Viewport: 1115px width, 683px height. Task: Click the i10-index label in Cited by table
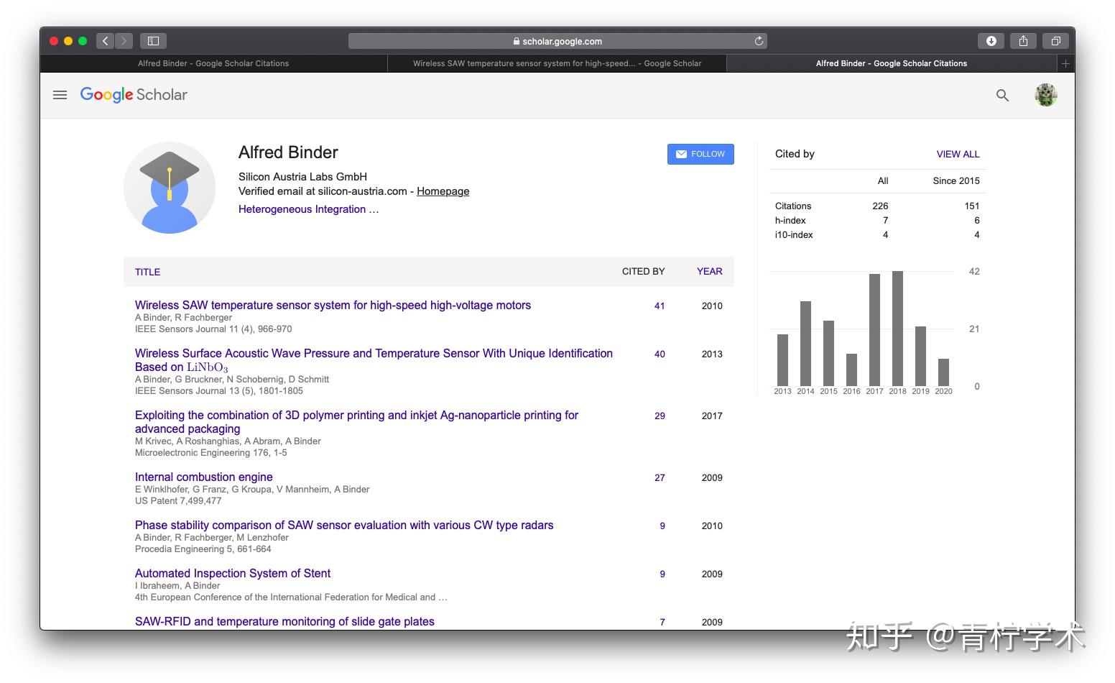pos(794,235)
